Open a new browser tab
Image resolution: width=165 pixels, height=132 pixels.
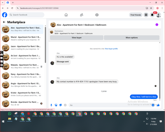tap(13, 3)
